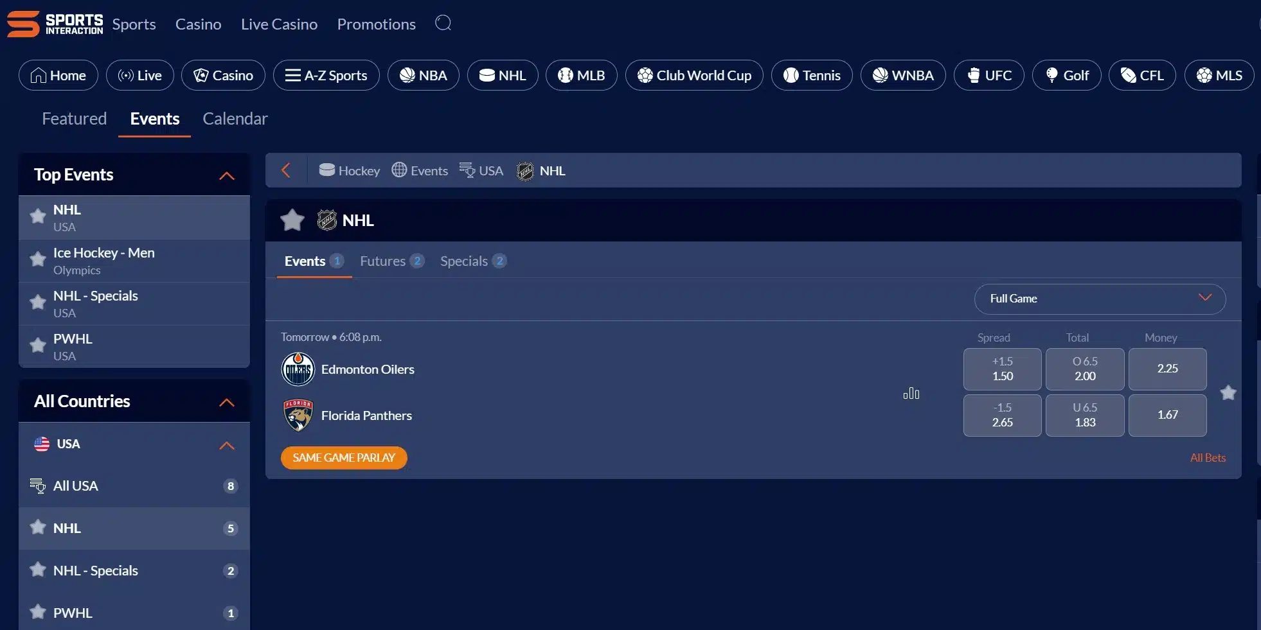The height and width of the screenshot is (630, 1261).
Task: Open the All Bets link
Action: [x=1208, y=457]
